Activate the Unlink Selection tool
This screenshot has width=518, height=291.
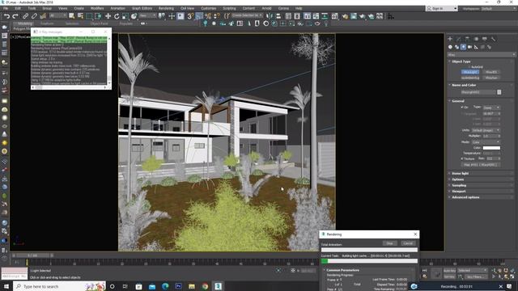[34, 16]
